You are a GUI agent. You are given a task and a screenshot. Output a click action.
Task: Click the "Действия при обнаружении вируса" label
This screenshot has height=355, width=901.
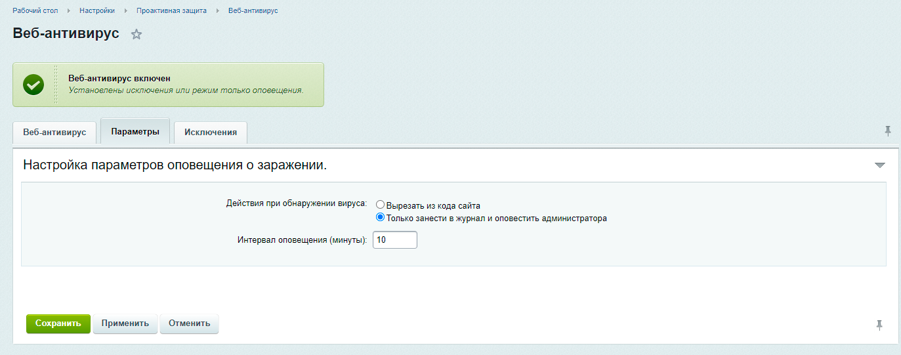point(296,203)
